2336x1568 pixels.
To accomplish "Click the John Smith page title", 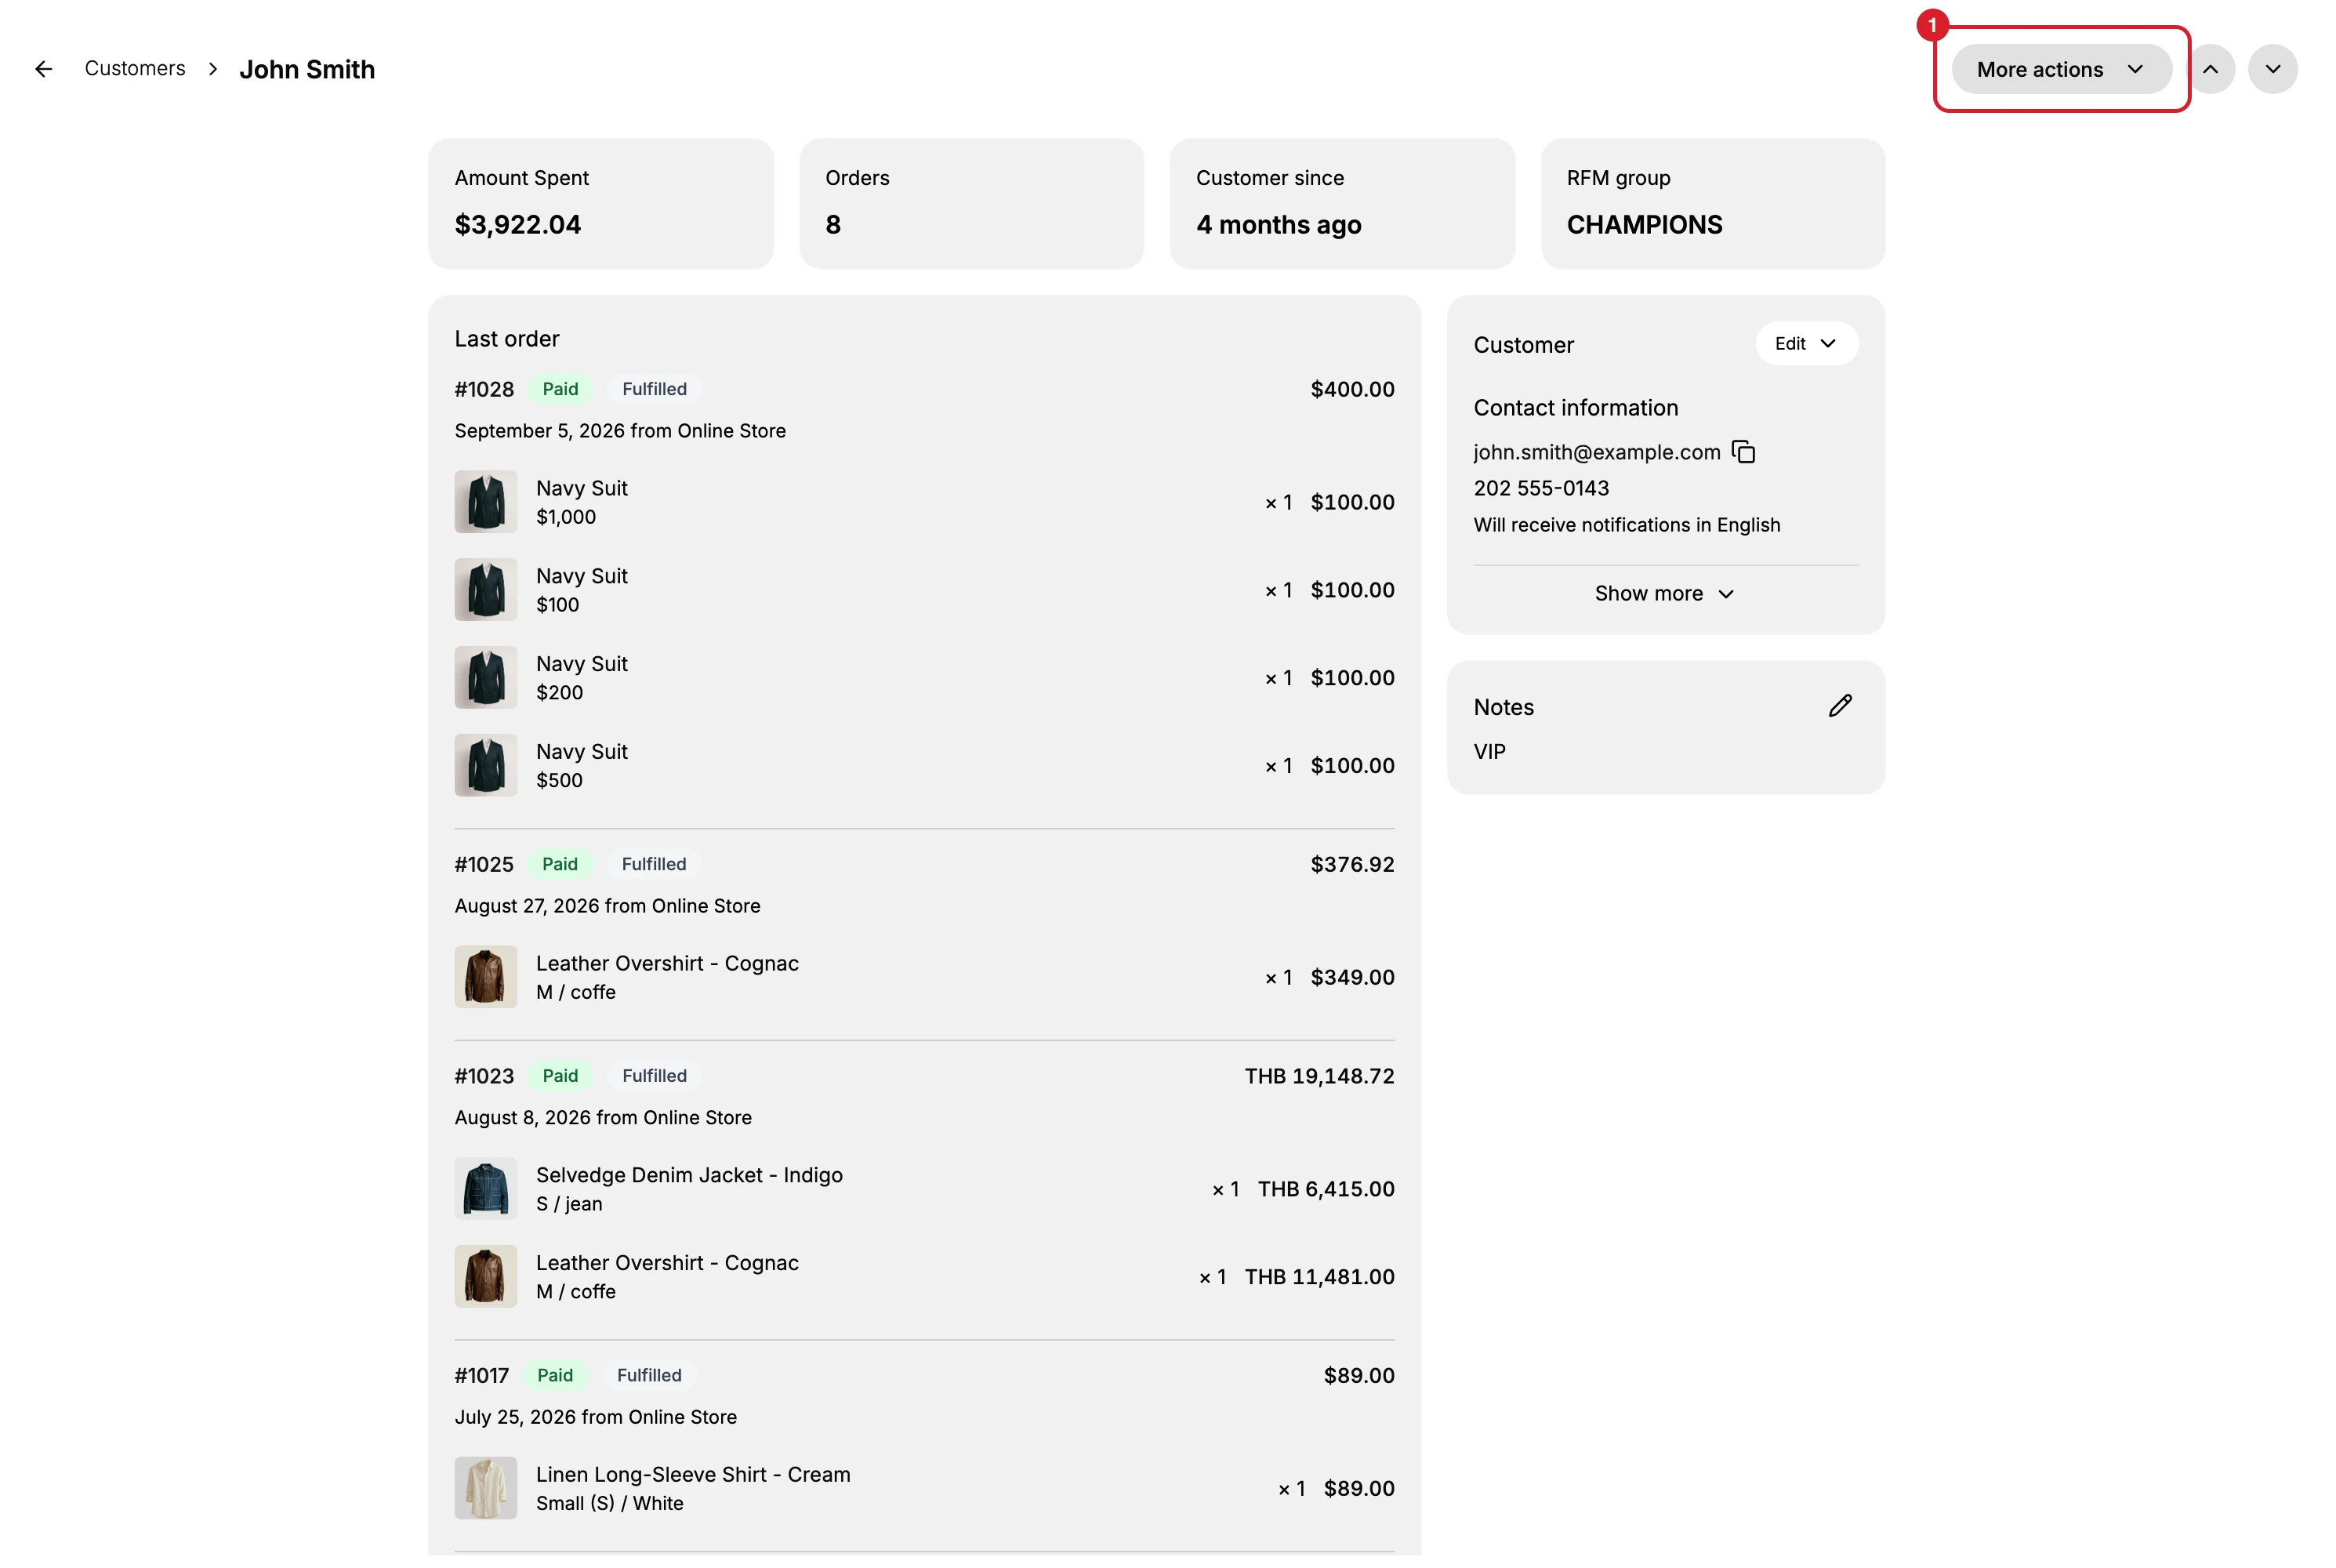I will point(307,69).
